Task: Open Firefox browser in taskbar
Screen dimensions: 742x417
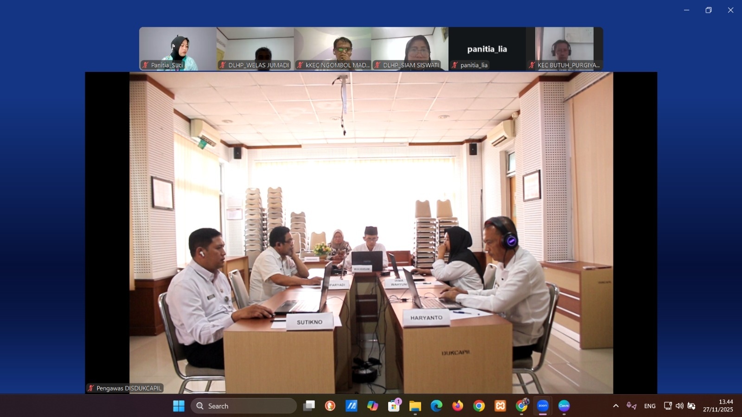Action: 458,406
